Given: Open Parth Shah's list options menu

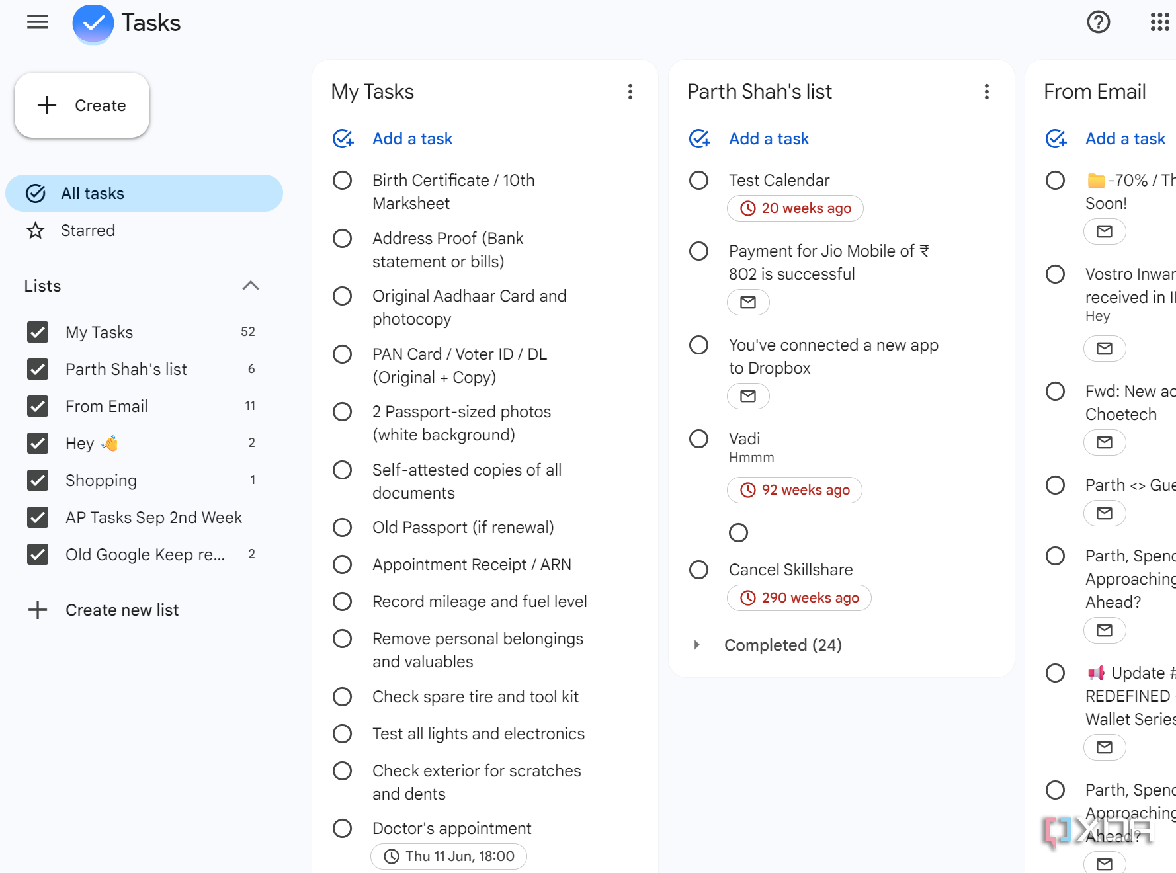Looking at the screenshot, I should pyautogui.click(x=987, y=91).
